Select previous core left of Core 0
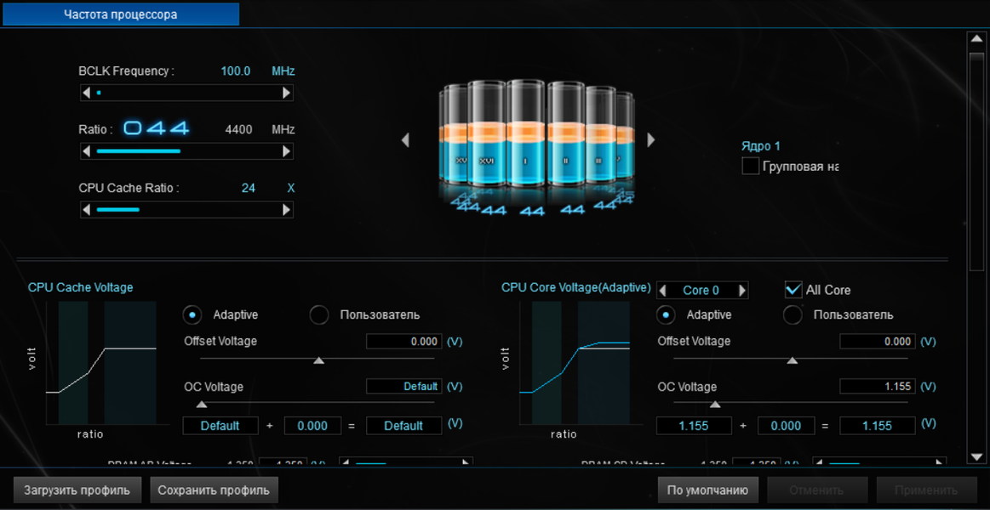Image resolution: width=990 pixels, height=510 pixels. click(x=662, y=291)
